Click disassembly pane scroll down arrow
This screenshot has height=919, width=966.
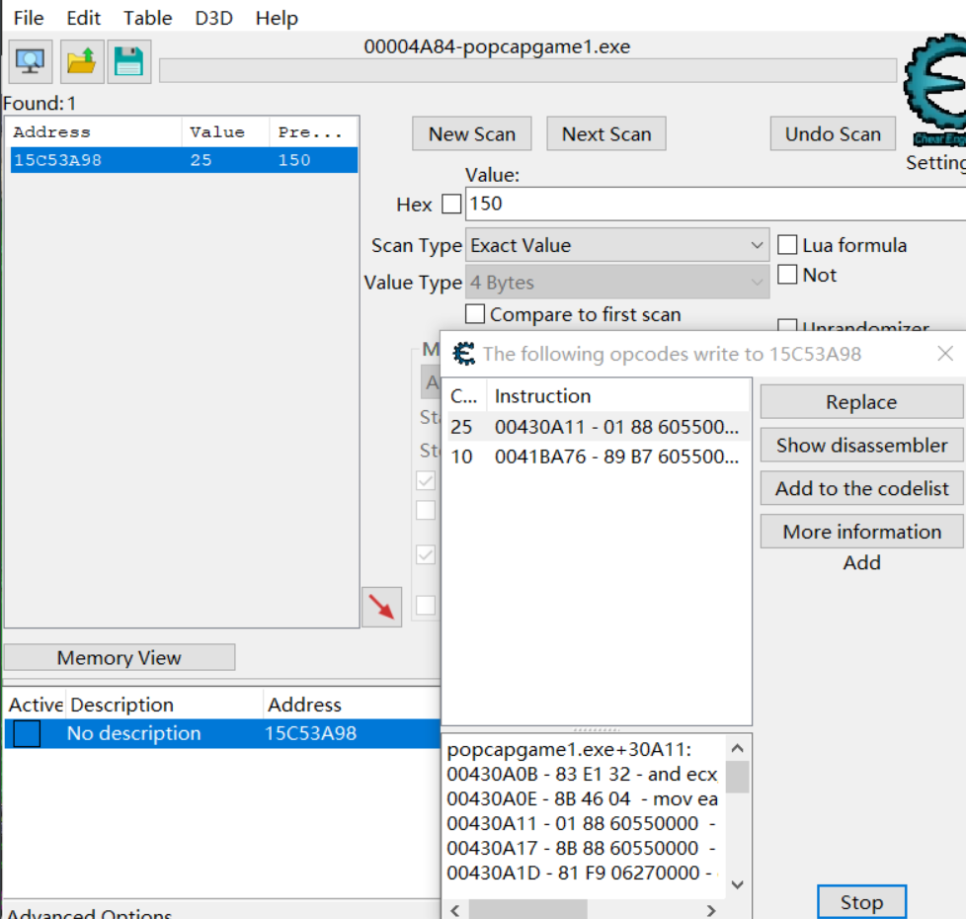point(738,885)
